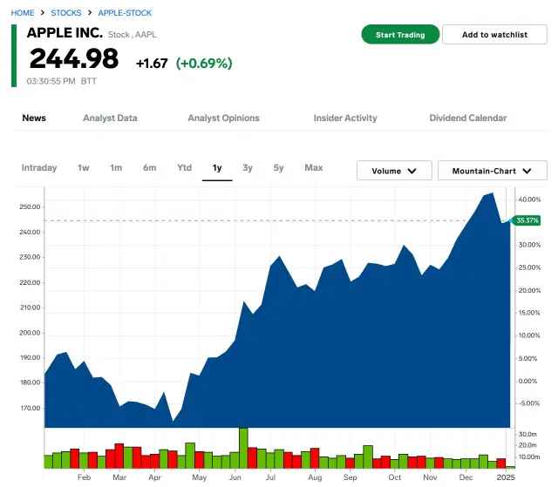Viewport: 558px width, 487px height.
Task: Go to the Insider Activity tab
Action: (x=345, y=118)
